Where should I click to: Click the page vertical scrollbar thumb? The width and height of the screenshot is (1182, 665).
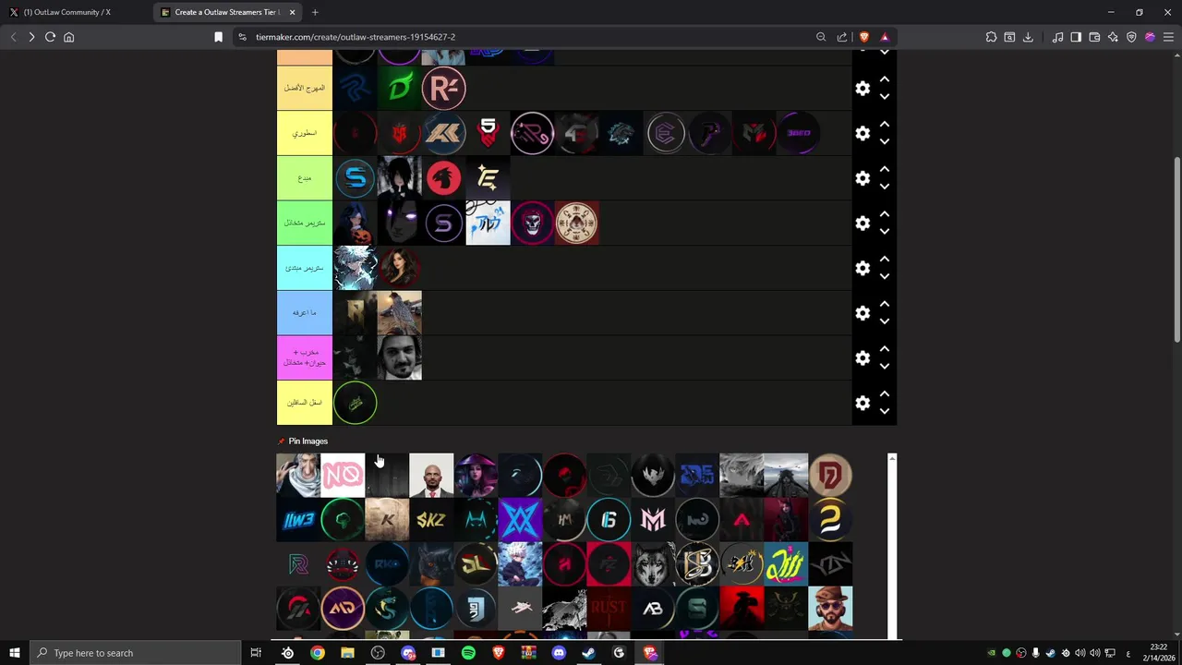click(x=1176, y=249)
